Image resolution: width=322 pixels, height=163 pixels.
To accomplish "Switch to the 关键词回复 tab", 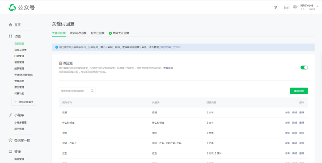I will (59, 33).
